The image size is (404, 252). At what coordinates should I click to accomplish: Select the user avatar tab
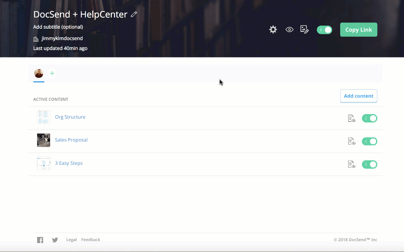[x=39, y=73]
